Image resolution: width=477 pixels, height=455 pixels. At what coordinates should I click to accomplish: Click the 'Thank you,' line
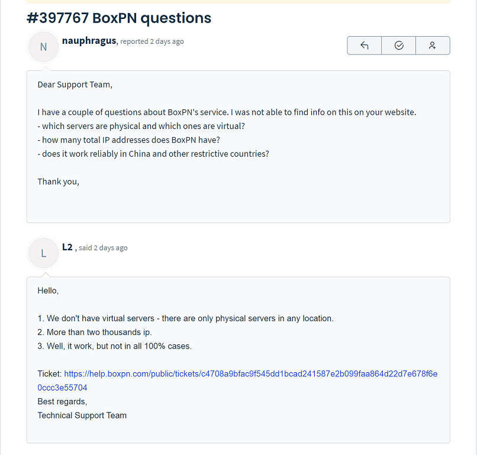click(59, 182)
